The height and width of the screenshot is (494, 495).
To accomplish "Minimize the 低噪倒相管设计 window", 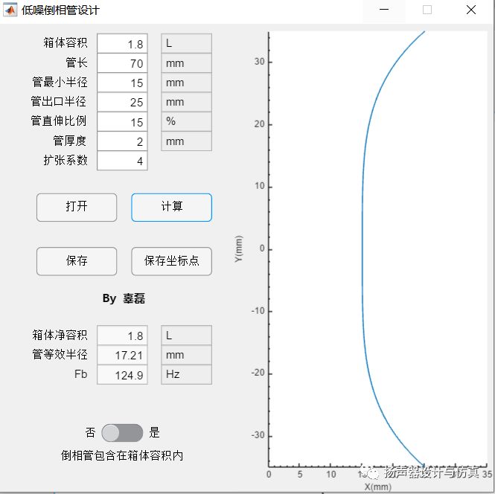I will click(384, 10).
